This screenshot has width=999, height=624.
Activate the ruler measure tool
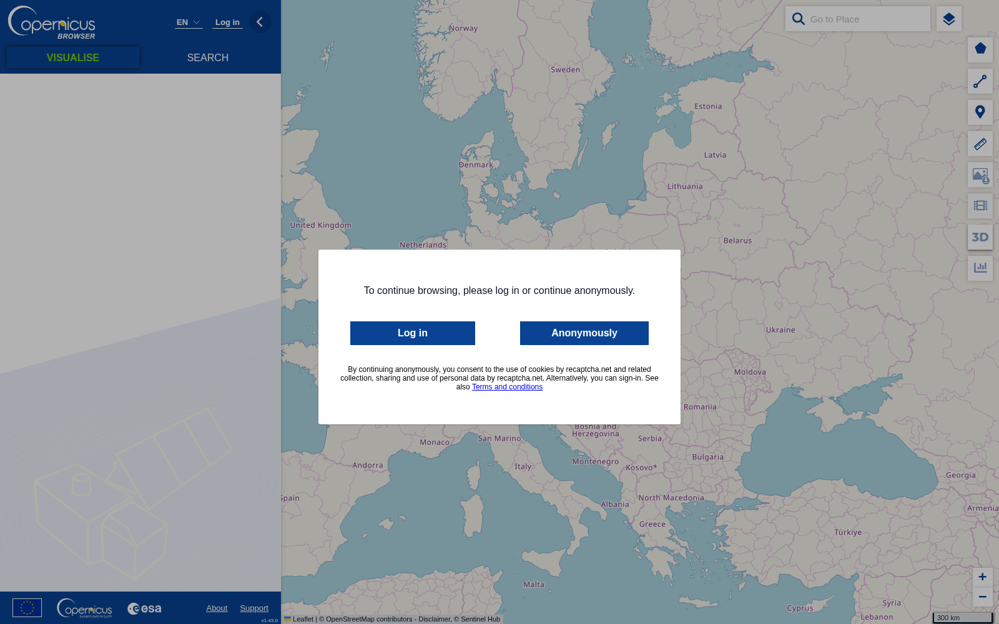tap(980, 144)
